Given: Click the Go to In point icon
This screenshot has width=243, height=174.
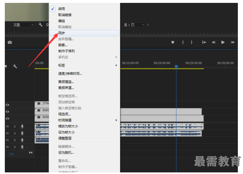Looking at the screenshot, I should [x=204, y=42].
